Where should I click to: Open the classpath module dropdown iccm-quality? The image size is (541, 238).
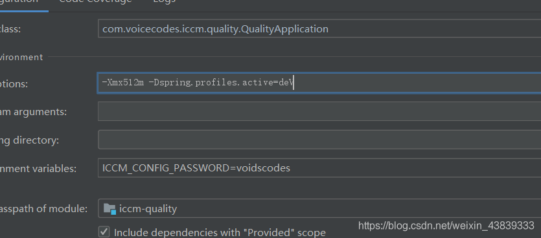pyautogui.click(x=319, y=208)
